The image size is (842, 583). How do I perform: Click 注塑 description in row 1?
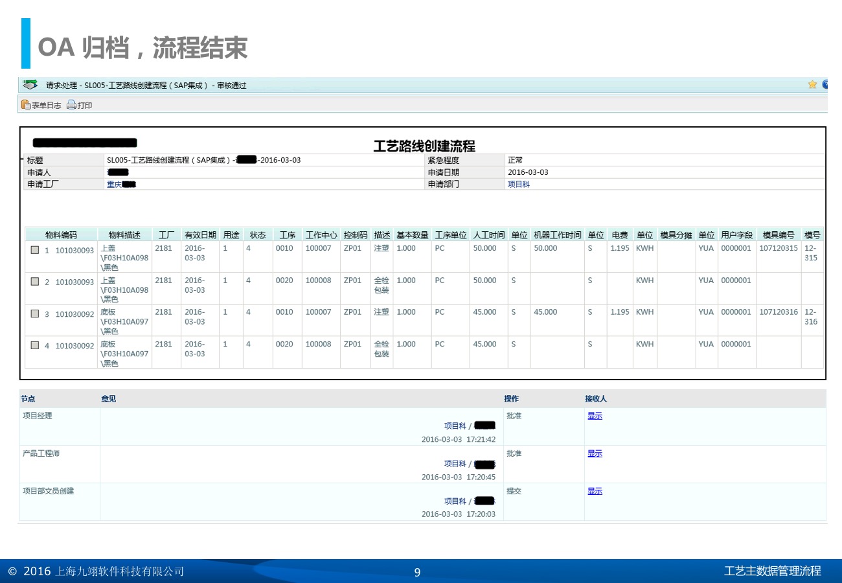(381, 249)
